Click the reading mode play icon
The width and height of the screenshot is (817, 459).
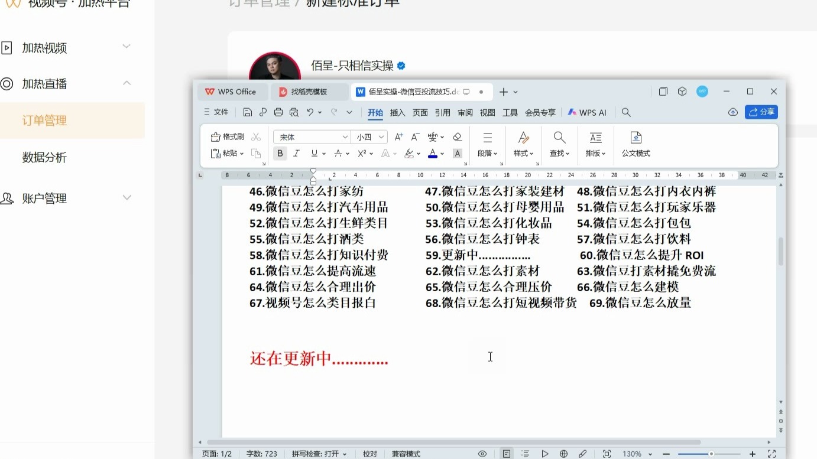[x=544, y=454]
